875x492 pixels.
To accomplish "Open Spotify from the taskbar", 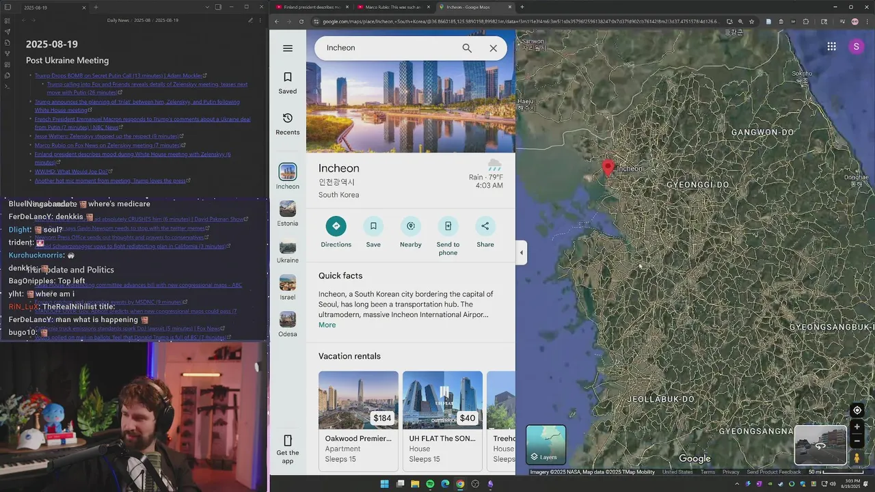I will point(430,484).
